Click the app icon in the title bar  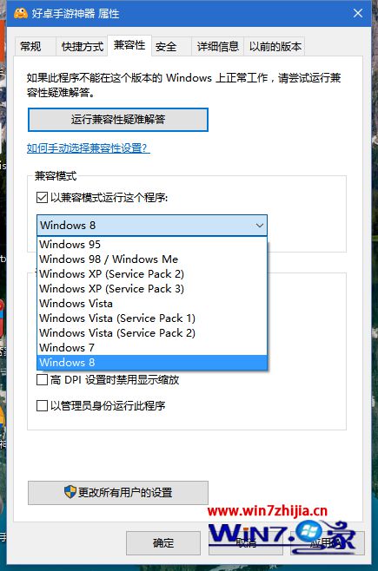coord(21,14)
